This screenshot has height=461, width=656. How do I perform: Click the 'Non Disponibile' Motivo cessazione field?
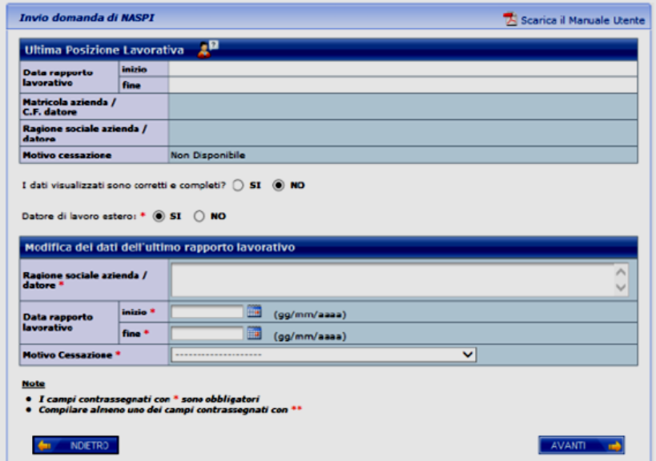pyautogui.click(x=402, y=154)
